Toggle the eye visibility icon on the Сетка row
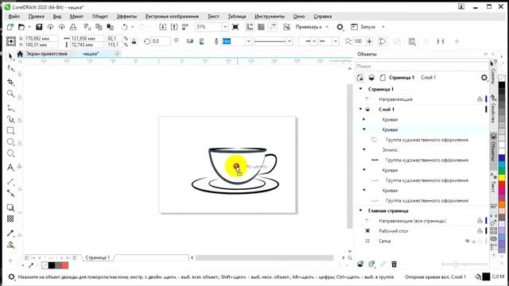Viewport: 509px width, 286px height. [468, 241]
